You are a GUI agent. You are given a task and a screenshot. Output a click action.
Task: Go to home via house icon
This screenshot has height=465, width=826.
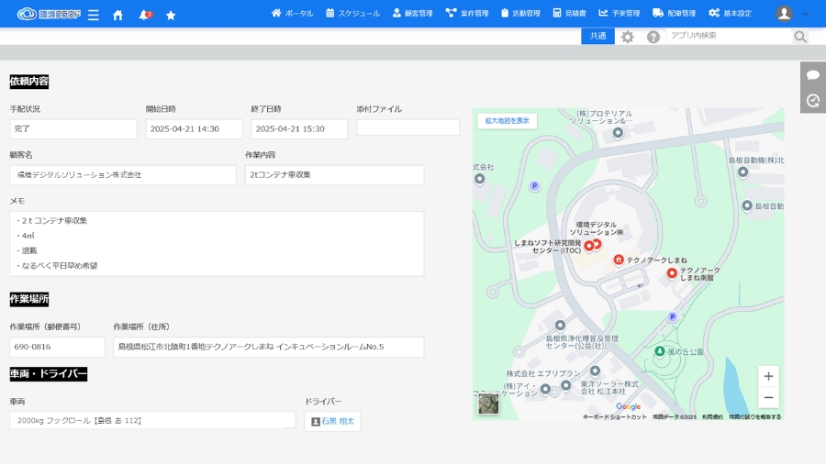[x=117, y=15]
